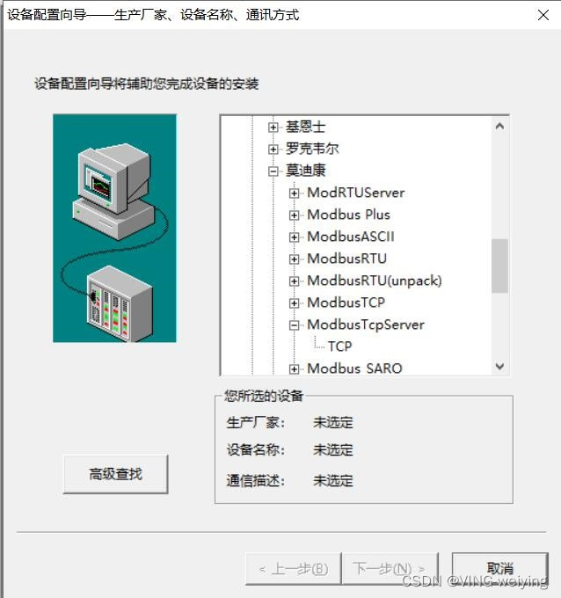Expand the ModbusASCII plus box
561x598 pixels.
coord(294,237)
